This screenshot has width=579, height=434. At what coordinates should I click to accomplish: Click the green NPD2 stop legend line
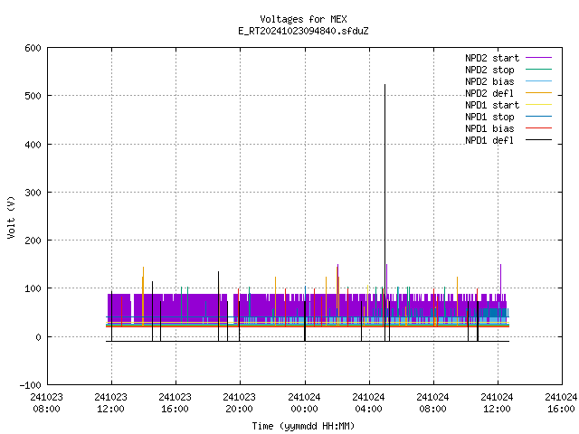point(539,70)
